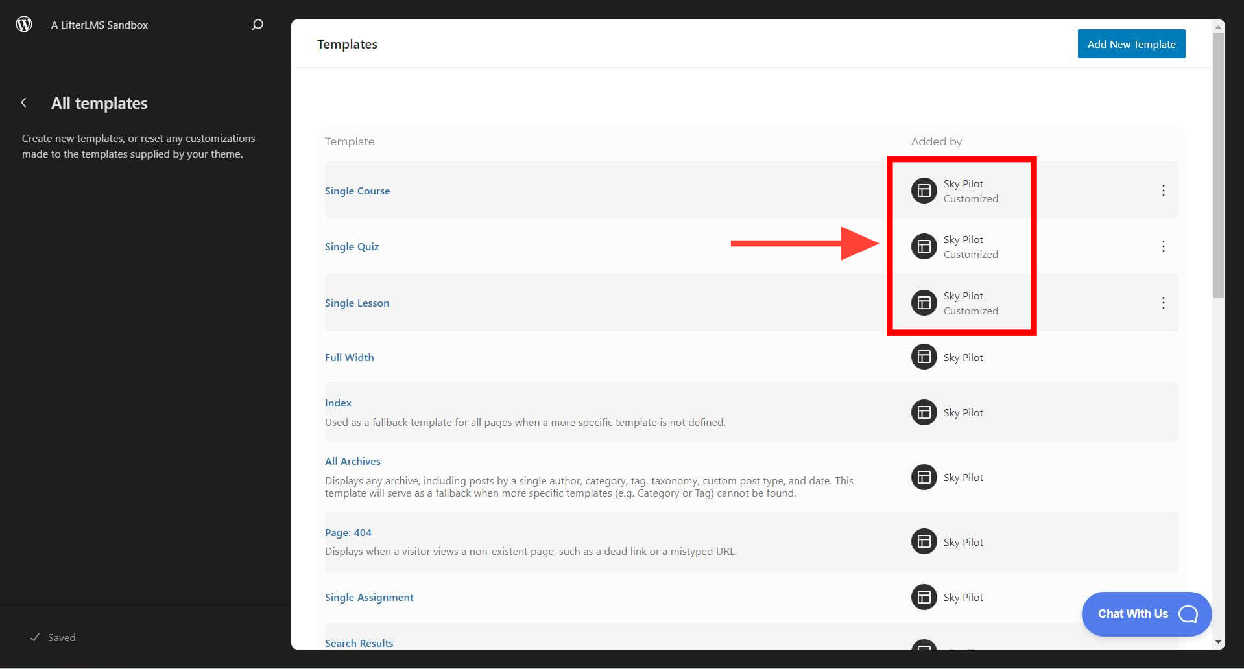This screenshot has height=669, width=1244.
Task: Open the All Archives template
Action: click(352, 461)
